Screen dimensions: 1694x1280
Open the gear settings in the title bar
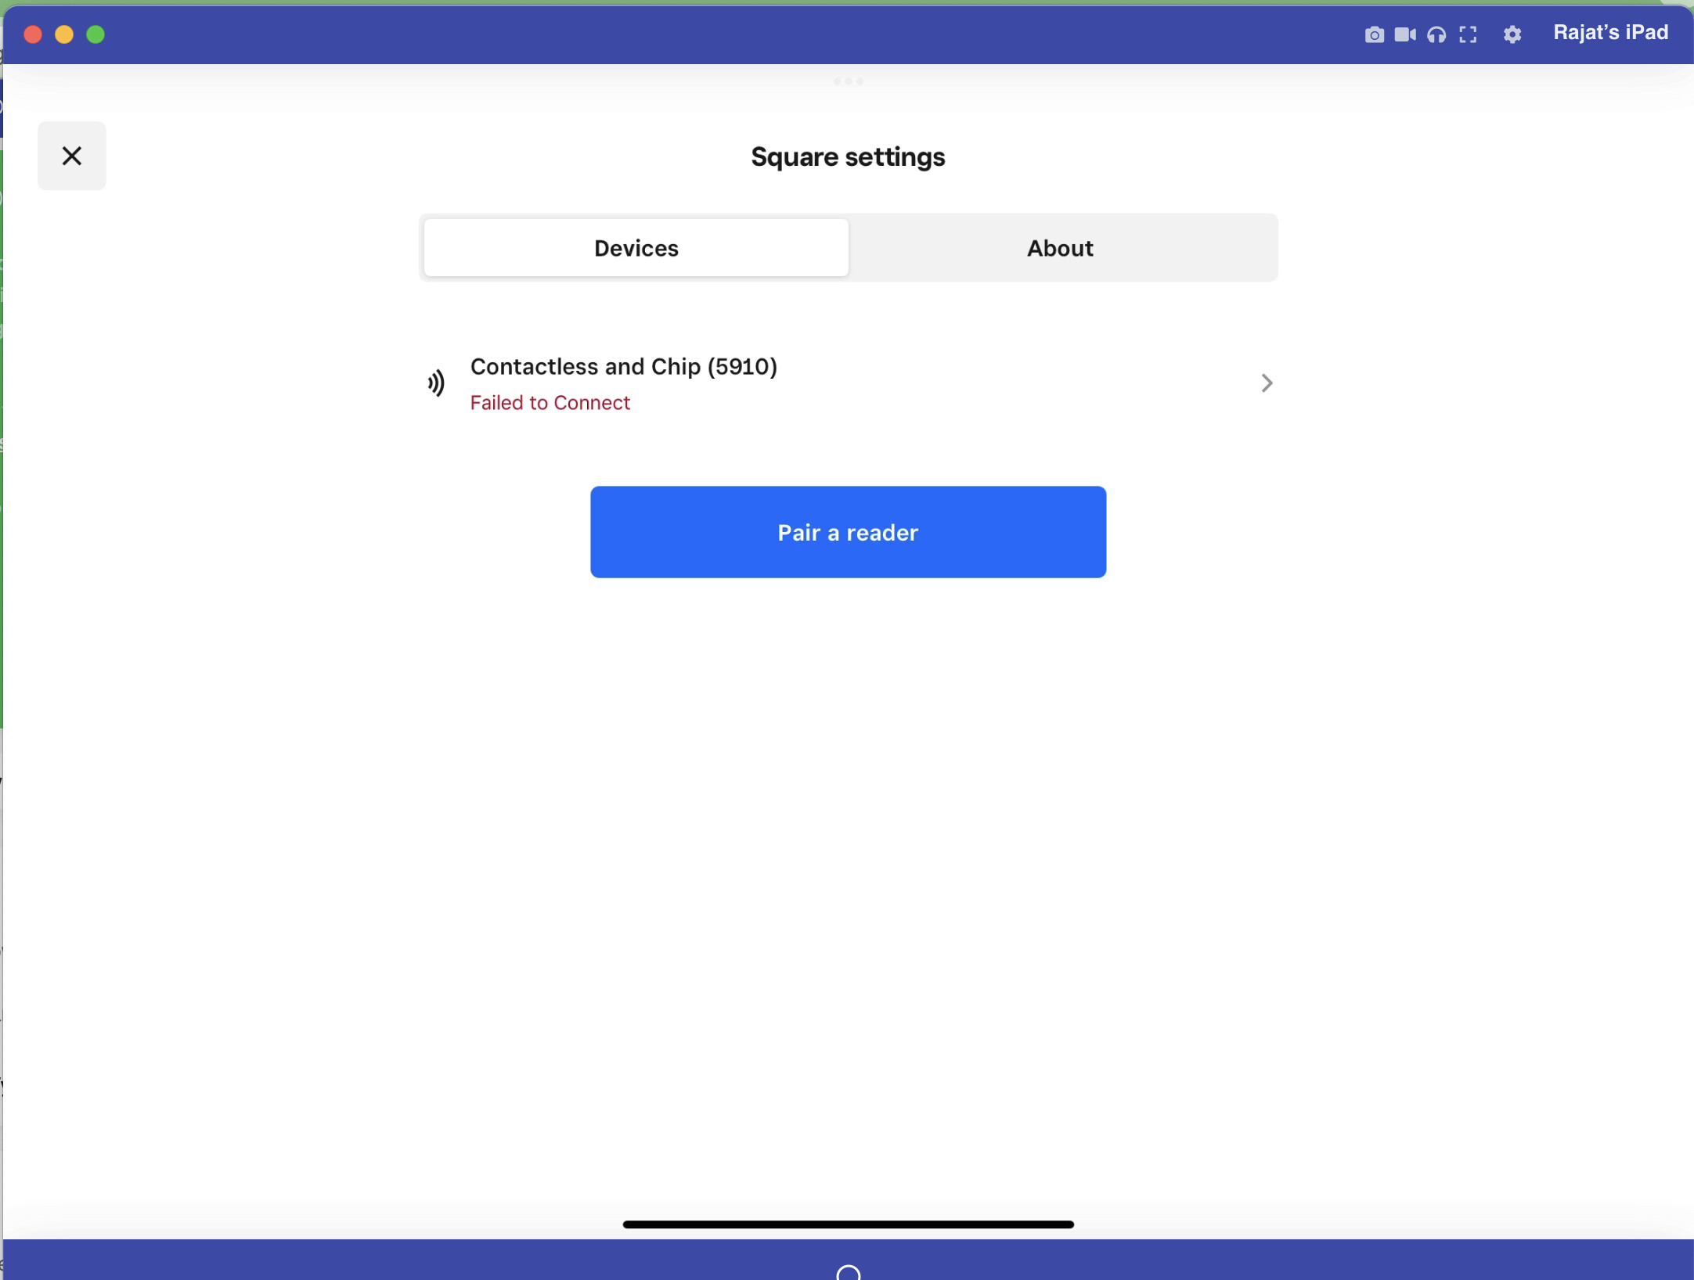click(x=1512, y=34)
